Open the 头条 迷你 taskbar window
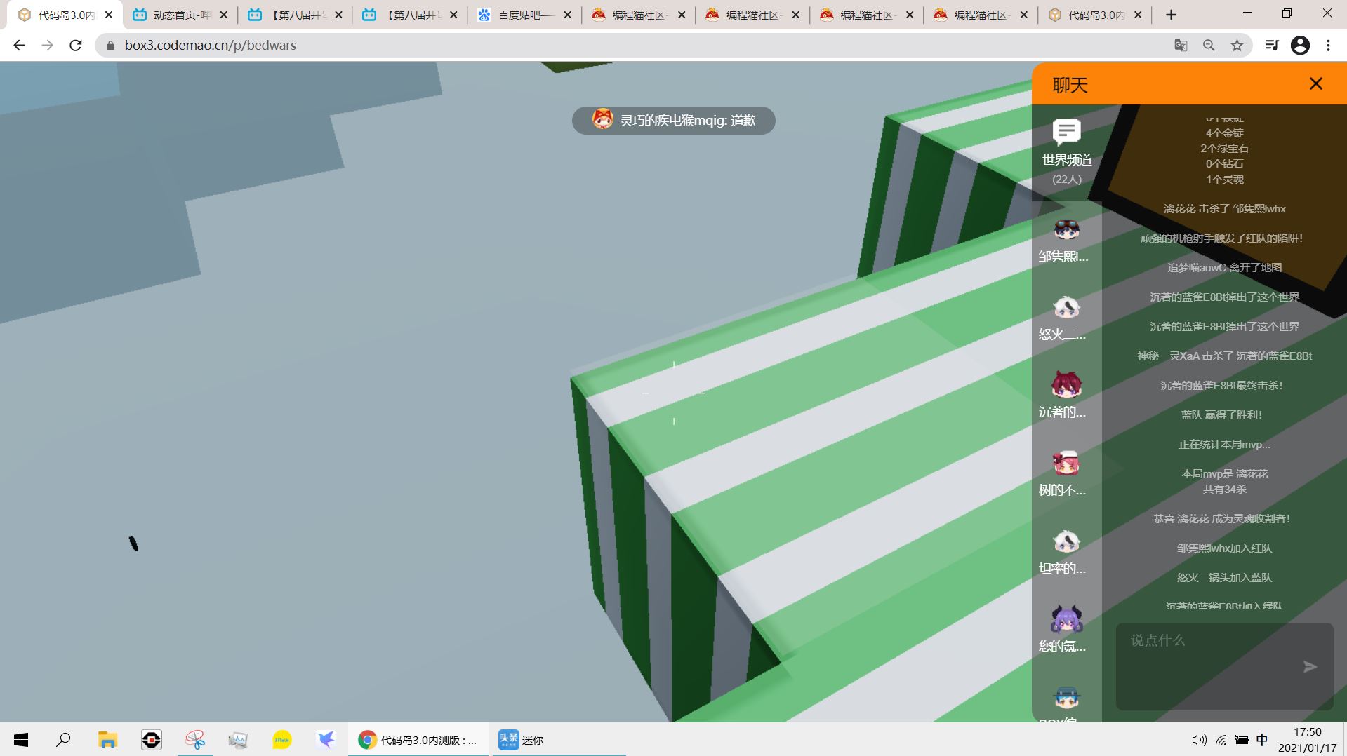The height and width of the screenshot is (756, 1347). 558,740
